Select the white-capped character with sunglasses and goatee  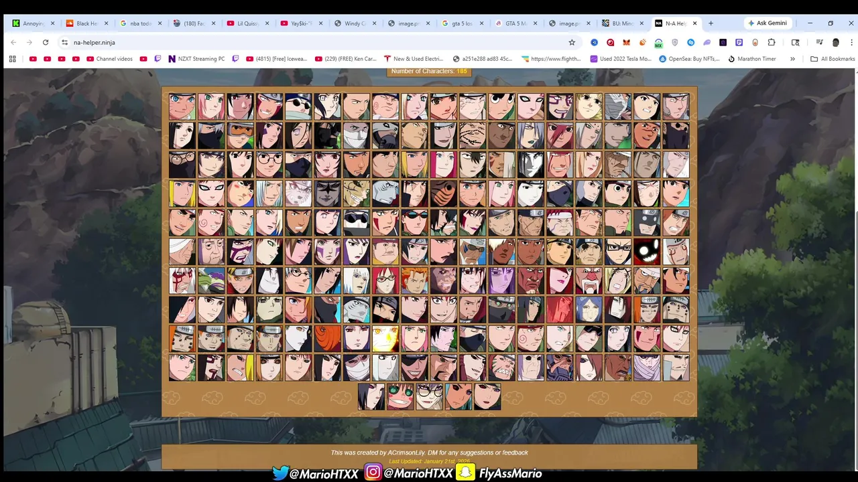tap(473, 252)
